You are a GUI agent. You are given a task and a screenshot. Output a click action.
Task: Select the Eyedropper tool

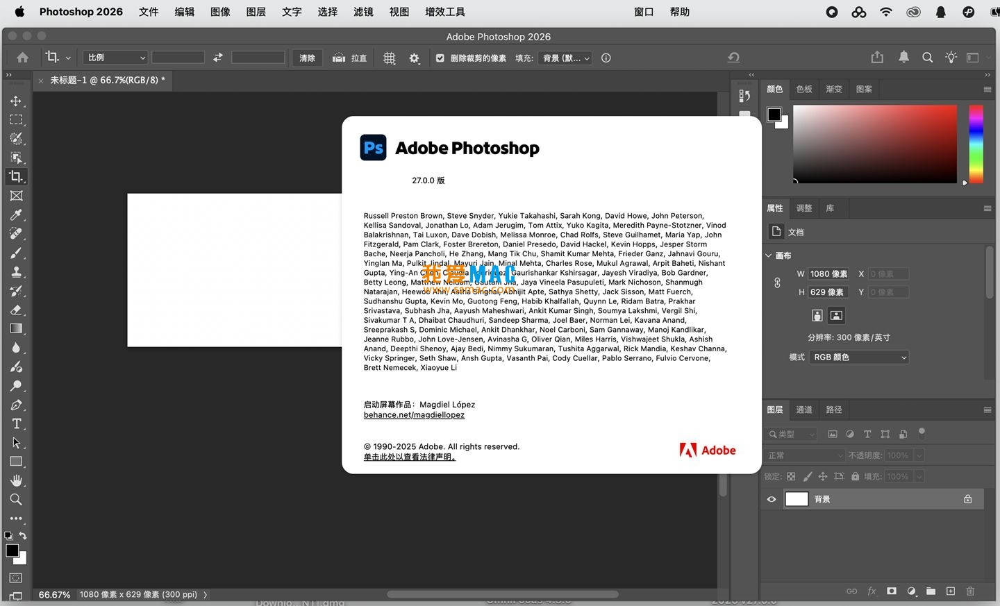pyautogui.click(x=16, y=215)
